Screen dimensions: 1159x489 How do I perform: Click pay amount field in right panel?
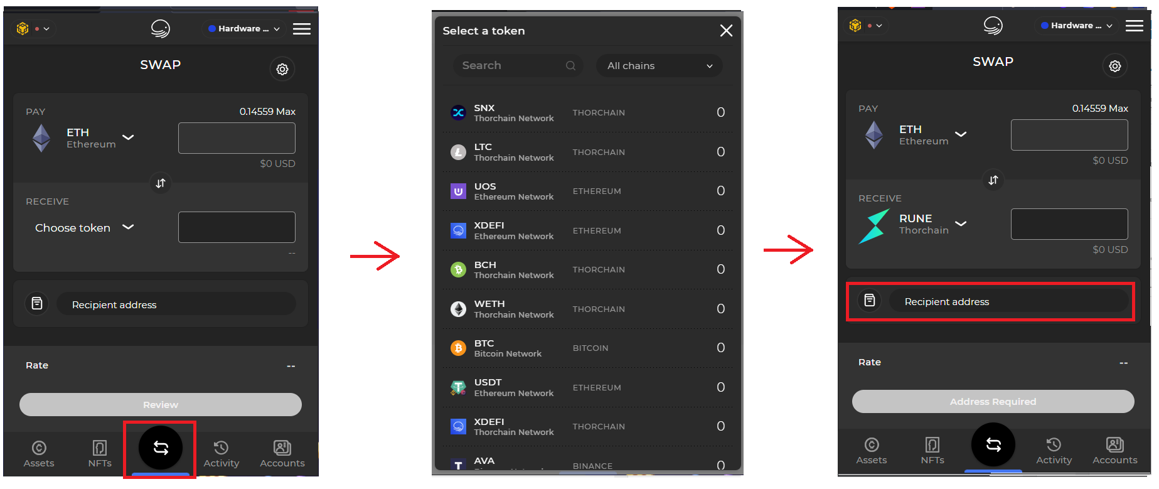click(x=1069, y=135)
